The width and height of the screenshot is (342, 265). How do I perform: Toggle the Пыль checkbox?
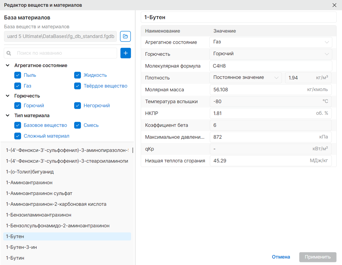coord(18,75)
